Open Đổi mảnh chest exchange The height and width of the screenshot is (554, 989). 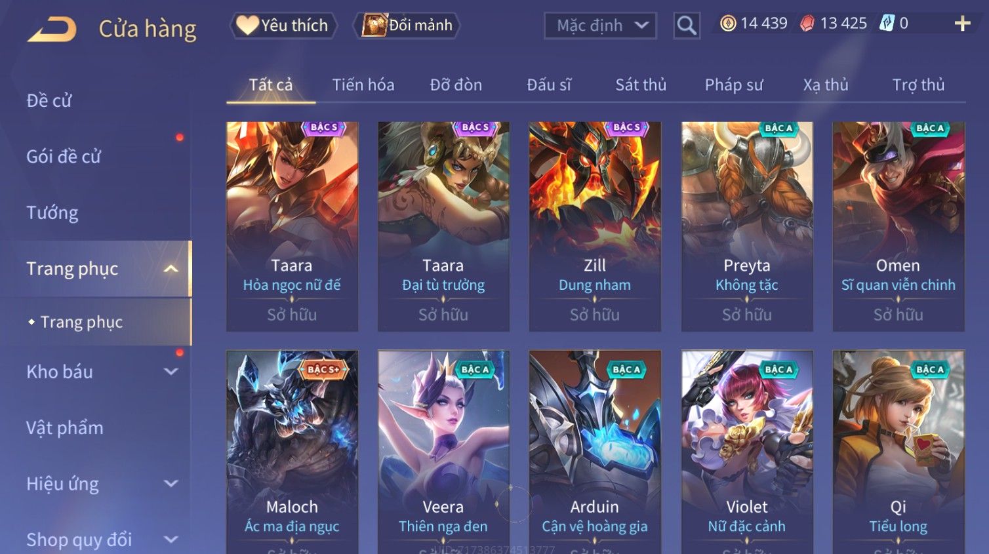[x=407, y=26]
